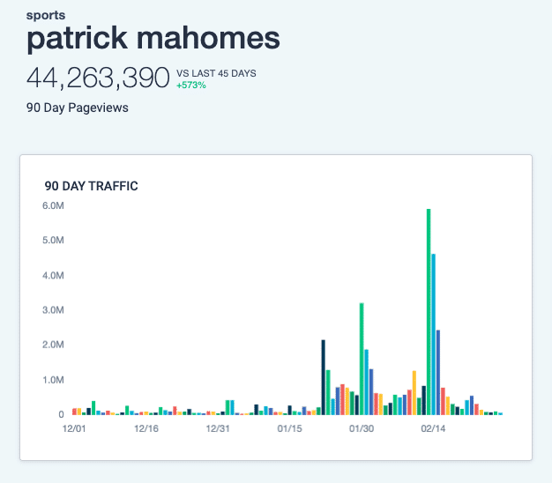Click the tallest green bar near 6.0M
552x483 pixels.
pyautogui.click(x=429, y=312)
